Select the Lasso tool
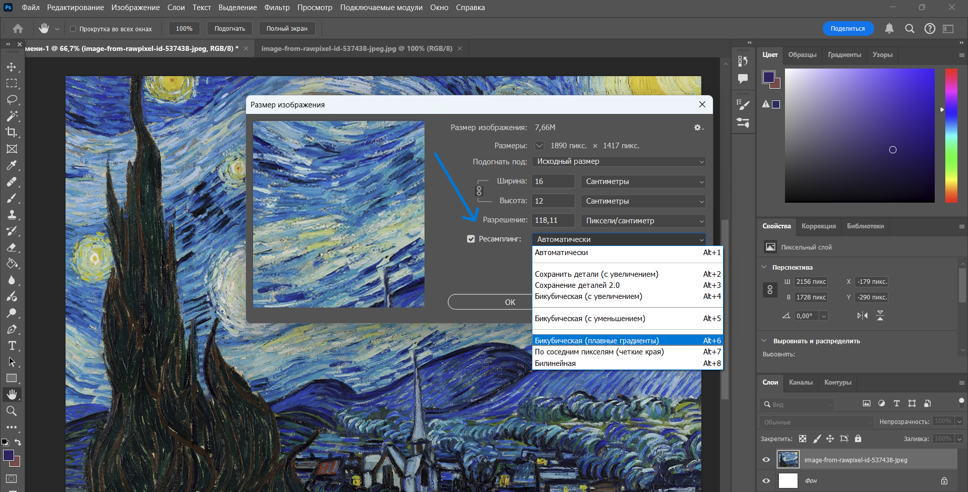The image size is (968, 492). click(12, 100)
